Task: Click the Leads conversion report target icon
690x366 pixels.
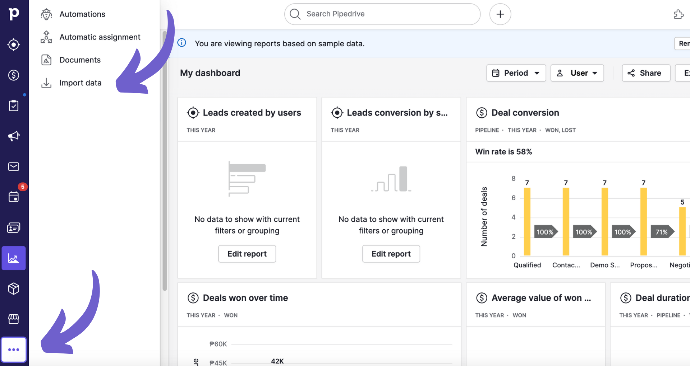Action: pos(337,113)
